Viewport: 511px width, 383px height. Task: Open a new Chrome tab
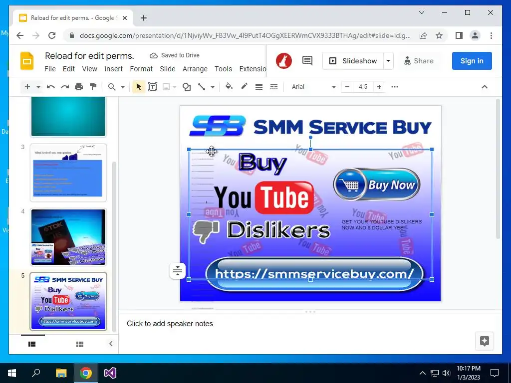(144, 18)
